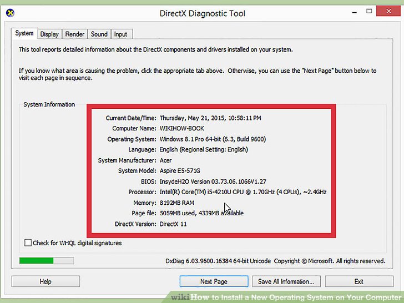Click the System Model label
The height and width of the screenshot is (303, 404).
137,170
